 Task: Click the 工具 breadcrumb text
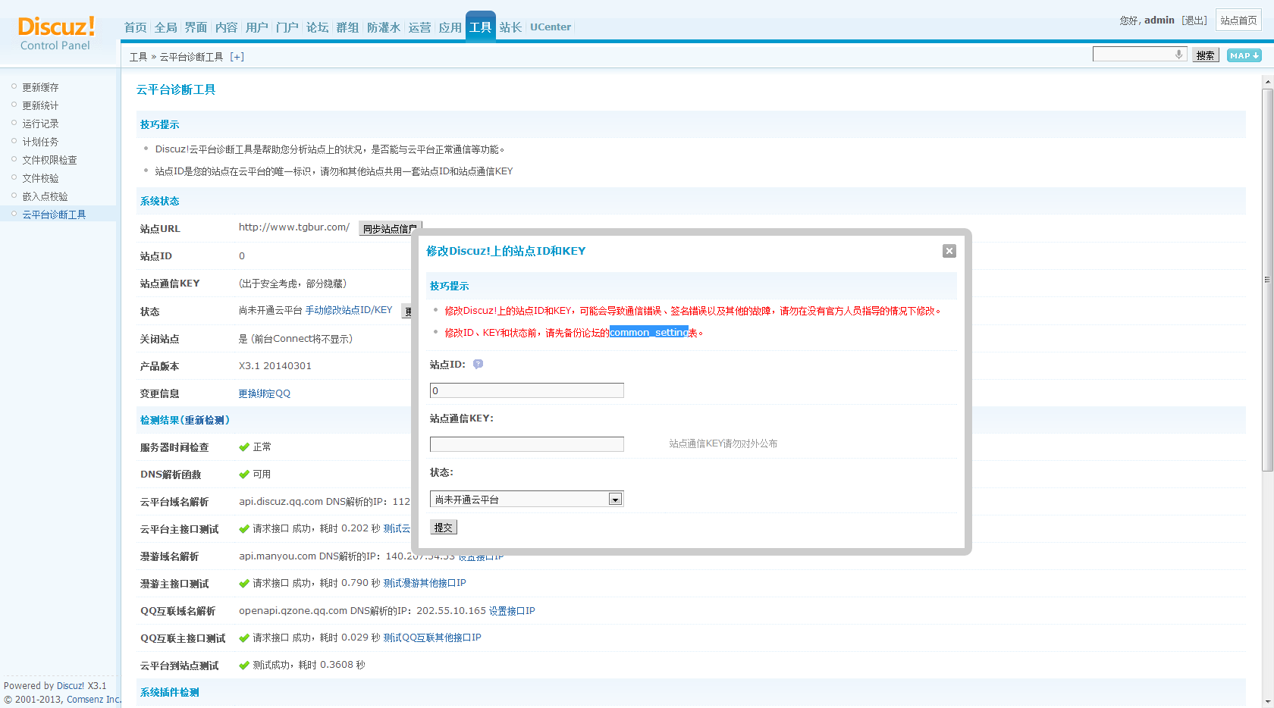(138, 57)
